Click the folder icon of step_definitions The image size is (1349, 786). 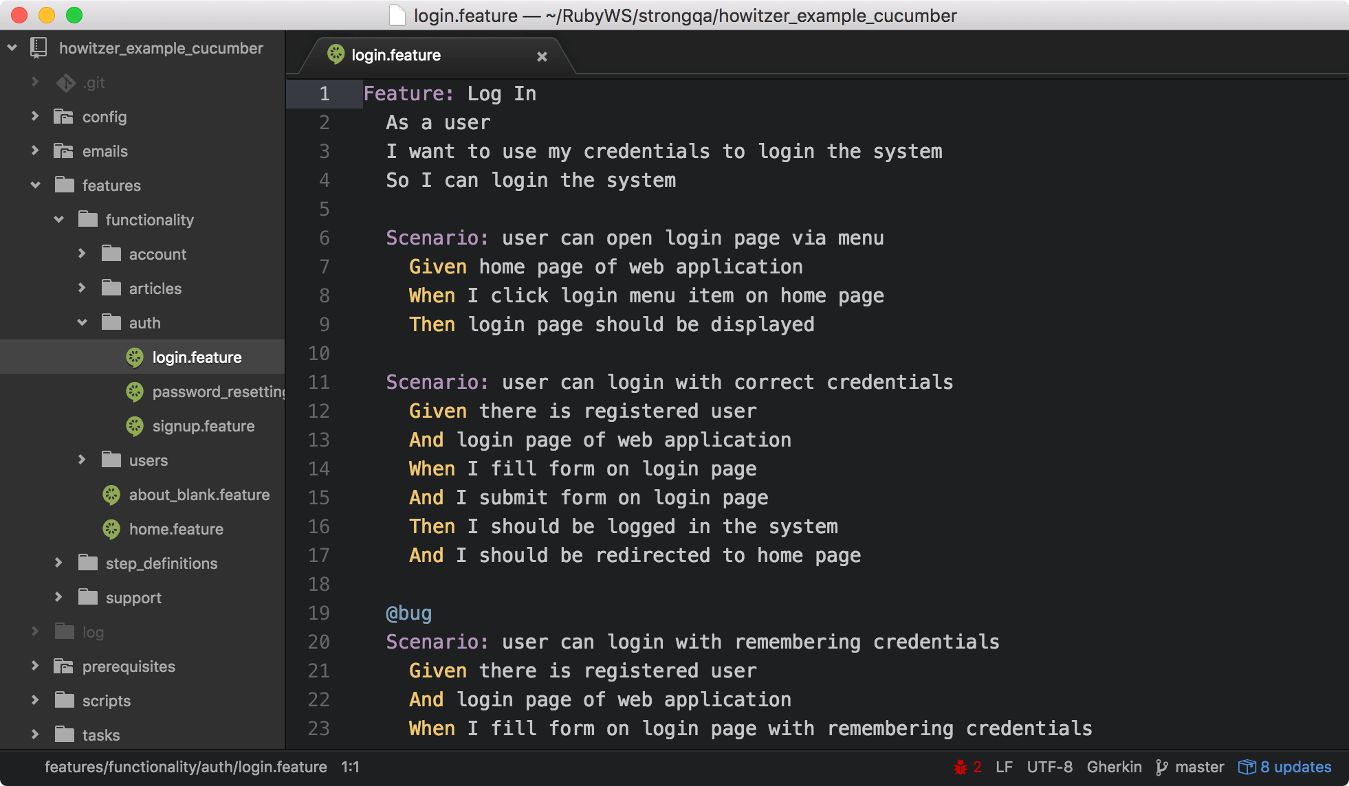tap(87, 563)
